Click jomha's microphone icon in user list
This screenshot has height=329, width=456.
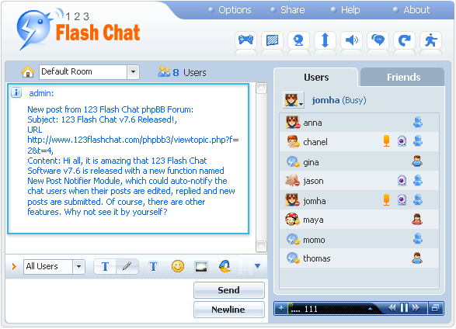pos(386,199)
